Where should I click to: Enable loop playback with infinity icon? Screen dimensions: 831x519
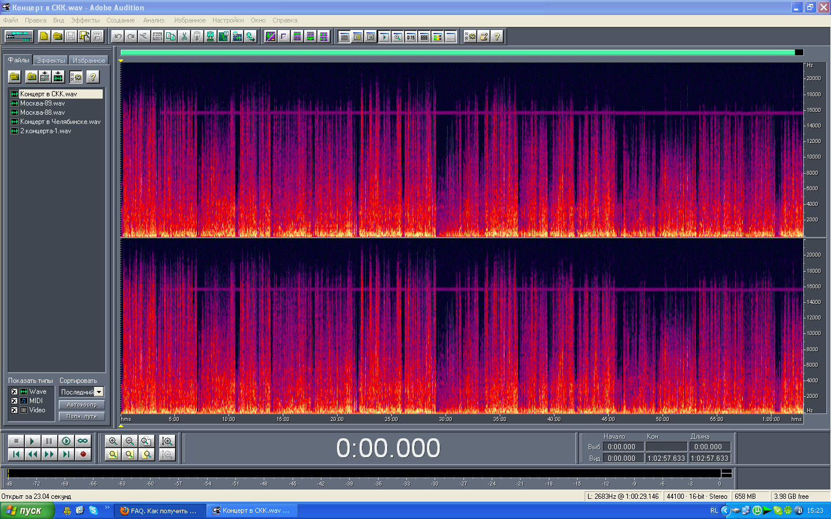click(83, 441)
